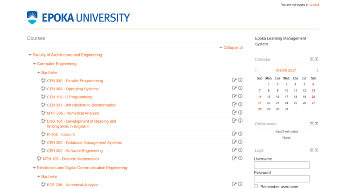Hide the Online users block
Viewport: 346px width, 188px height.
point(312,124)
